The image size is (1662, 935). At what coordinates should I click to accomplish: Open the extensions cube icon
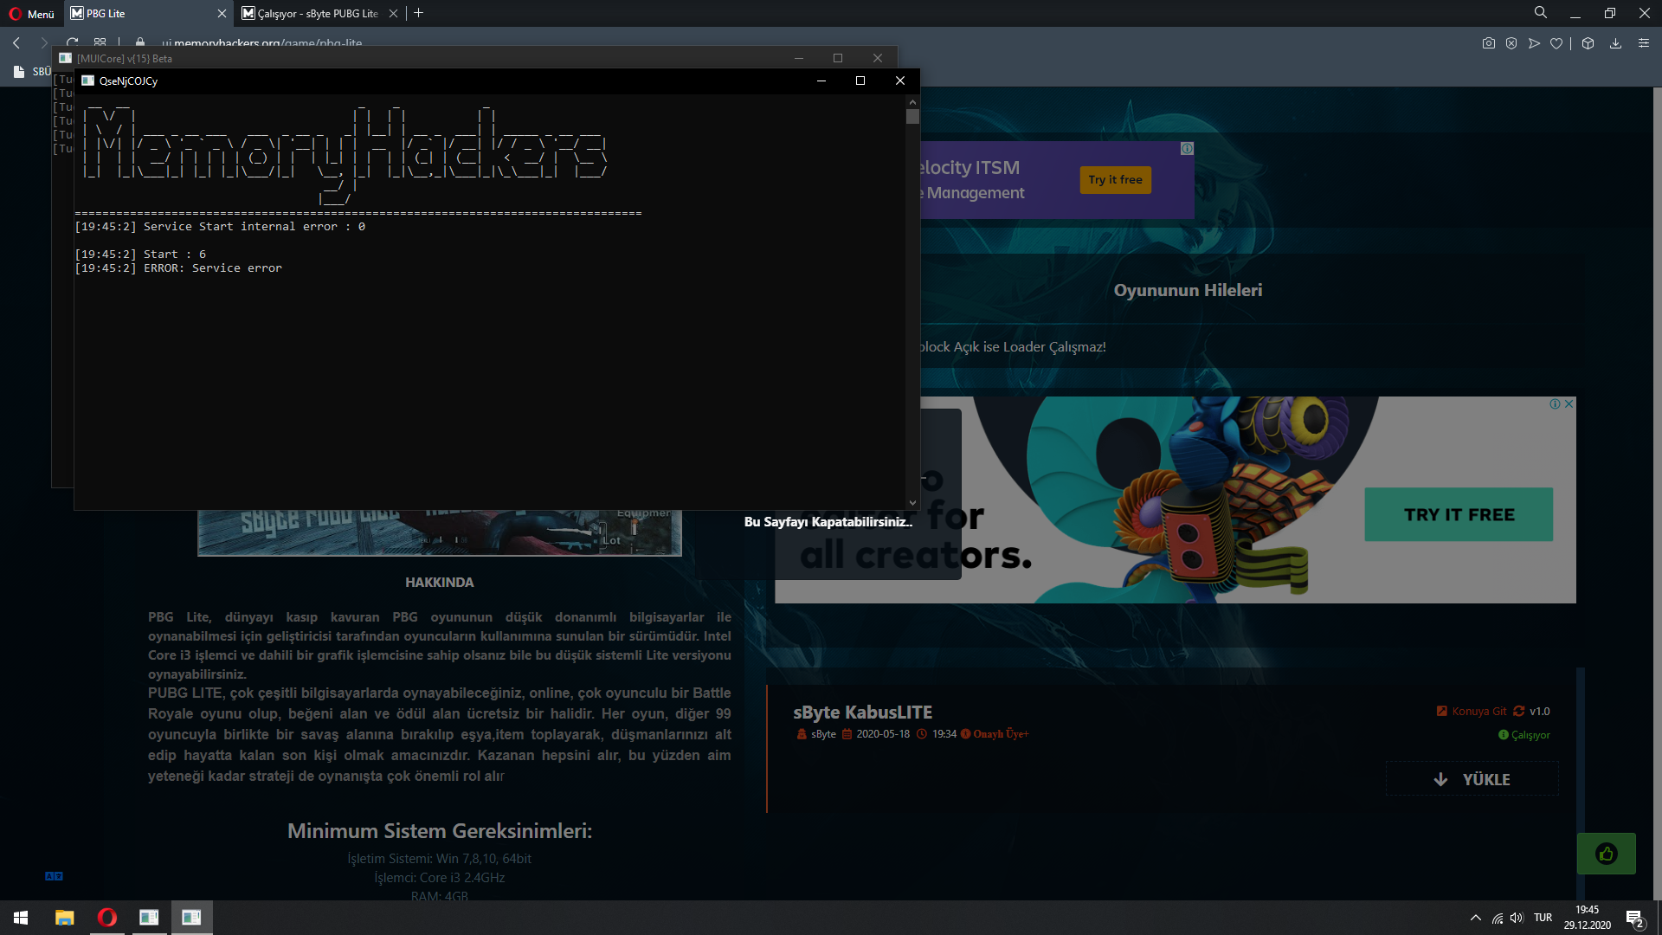[1588, 43]
